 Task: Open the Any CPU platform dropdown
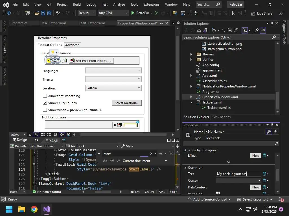(113, 13)
